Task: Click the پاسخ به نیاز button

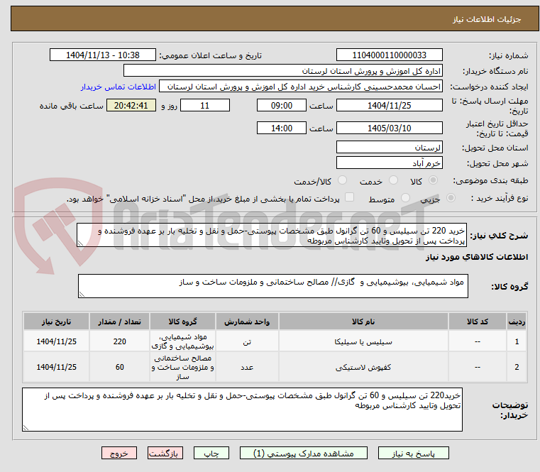Action: [413, 453]
